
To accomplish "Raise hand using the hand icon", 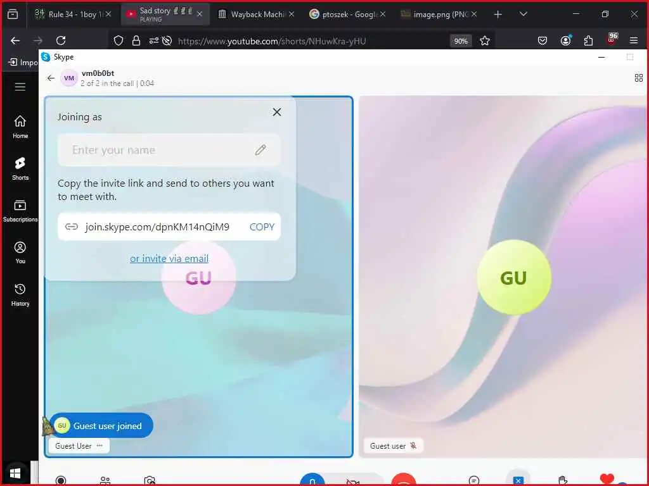I will point(563,481).
